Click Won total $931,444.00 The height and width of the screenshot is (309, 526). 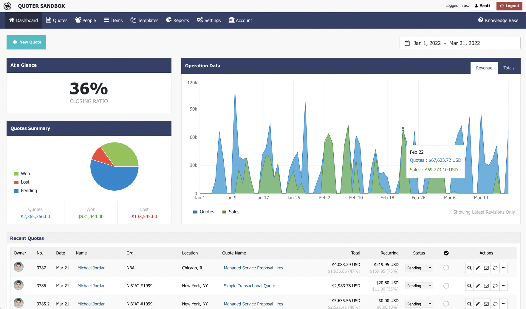tap(91, 217)
